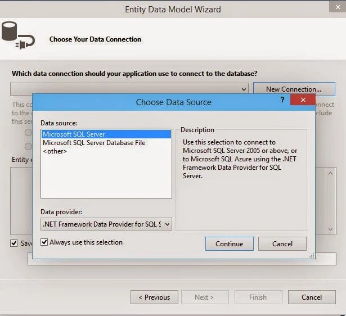Cancel the Choose Data Source dialog

(x=282, y=243)
